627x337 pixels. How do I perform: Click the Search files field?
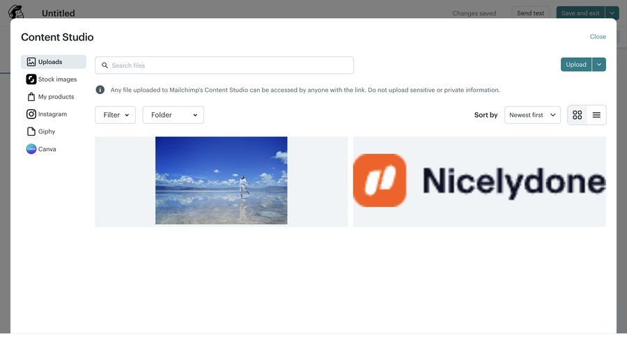tap(224, 65)
